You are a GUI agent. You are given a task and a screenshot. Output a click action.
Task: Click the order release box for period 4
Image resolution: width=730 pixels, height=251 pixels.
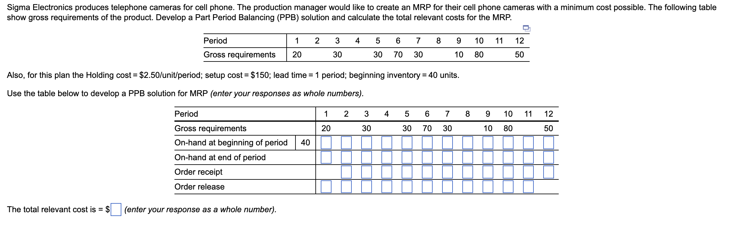(x=387, y=187)
